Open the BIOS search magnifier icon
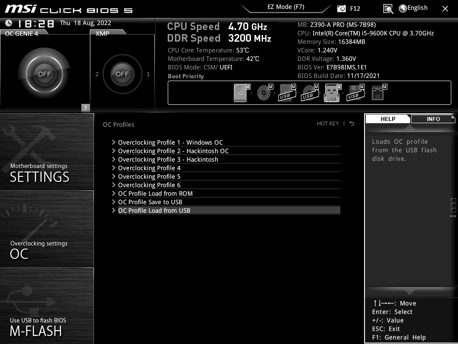 [388, 9]
